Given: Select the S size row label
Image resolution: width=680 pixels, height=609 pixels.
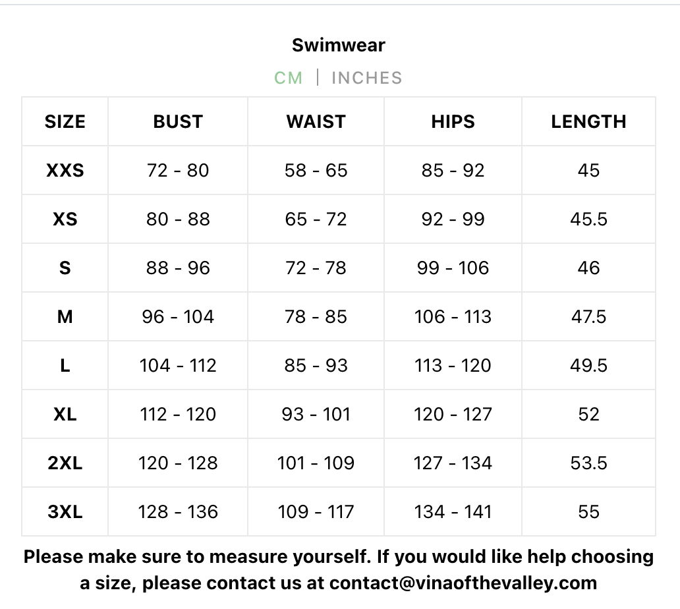Looking at the screenshot, I should 65,268.
